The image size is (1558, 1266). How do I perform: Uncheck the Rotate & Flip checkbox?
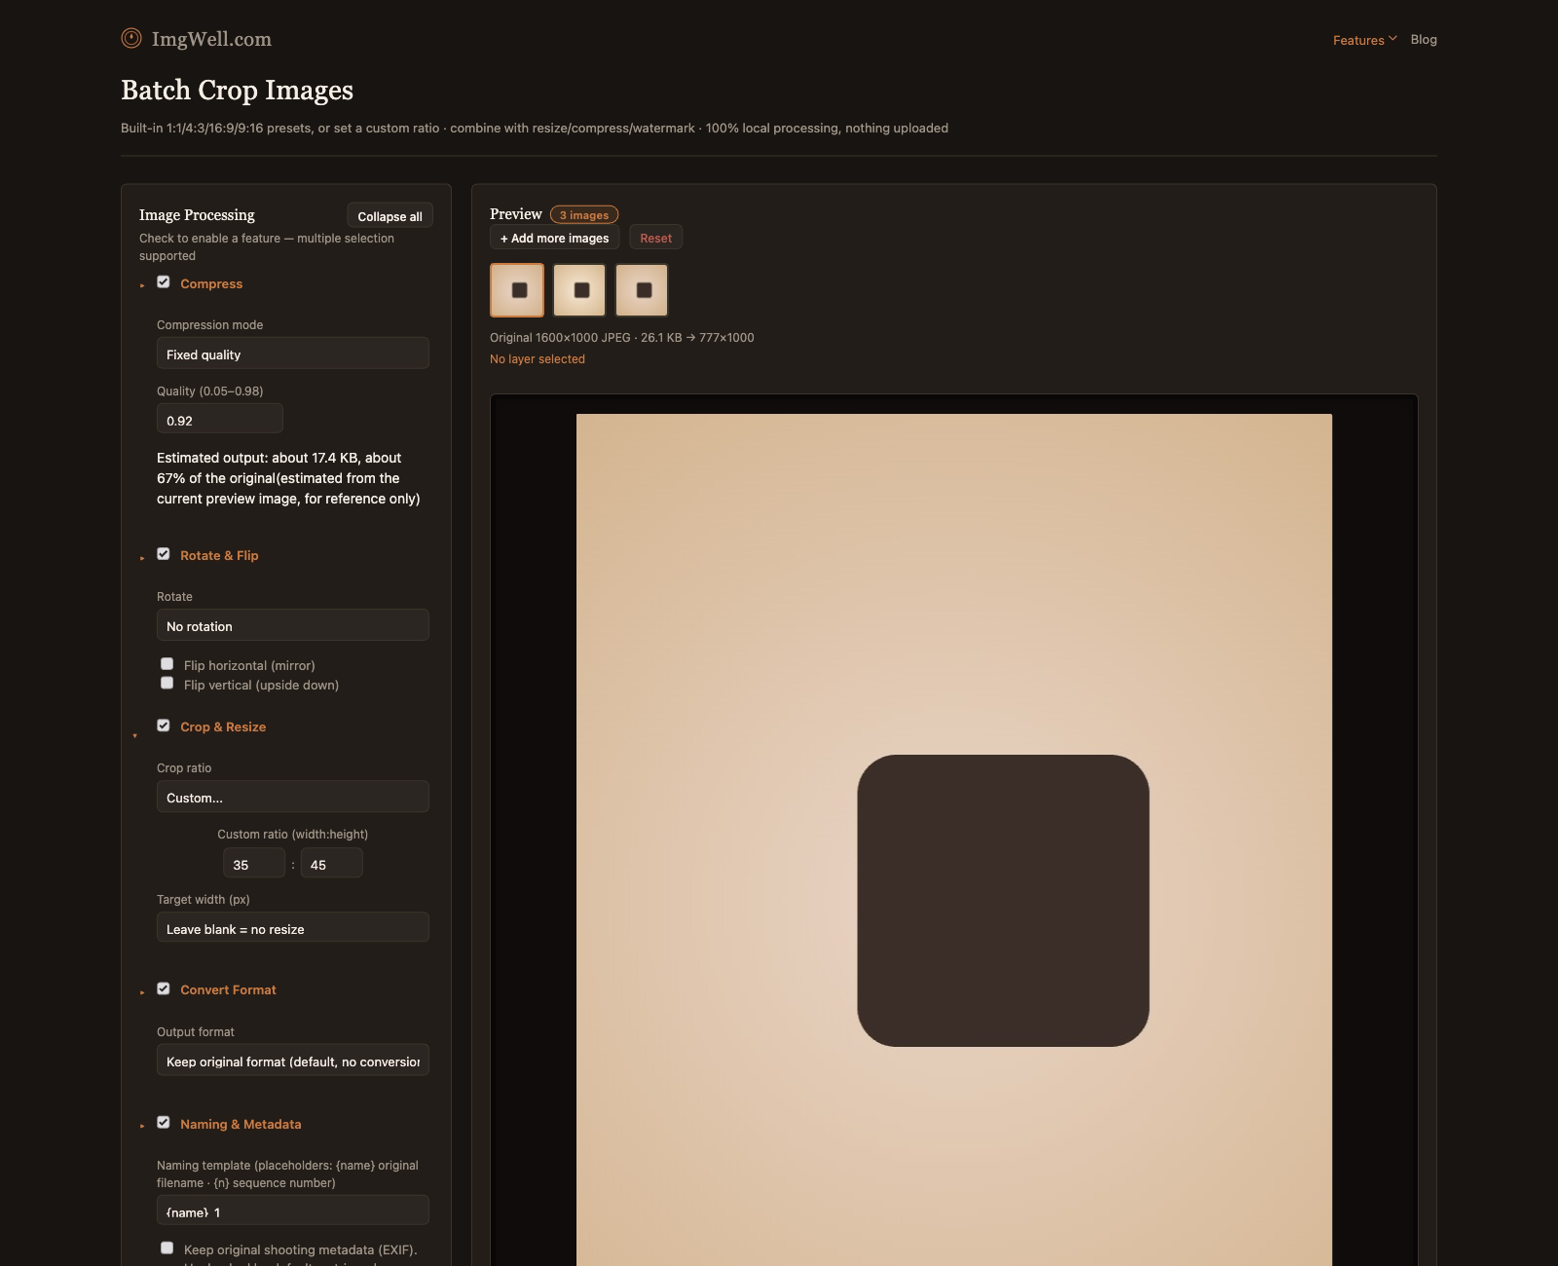(164, 554)
